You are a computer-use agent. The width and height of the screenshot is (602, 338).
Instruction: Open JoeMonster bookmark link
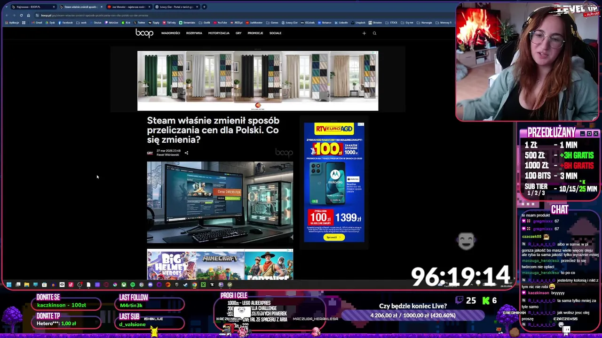[x=254, y=23]
